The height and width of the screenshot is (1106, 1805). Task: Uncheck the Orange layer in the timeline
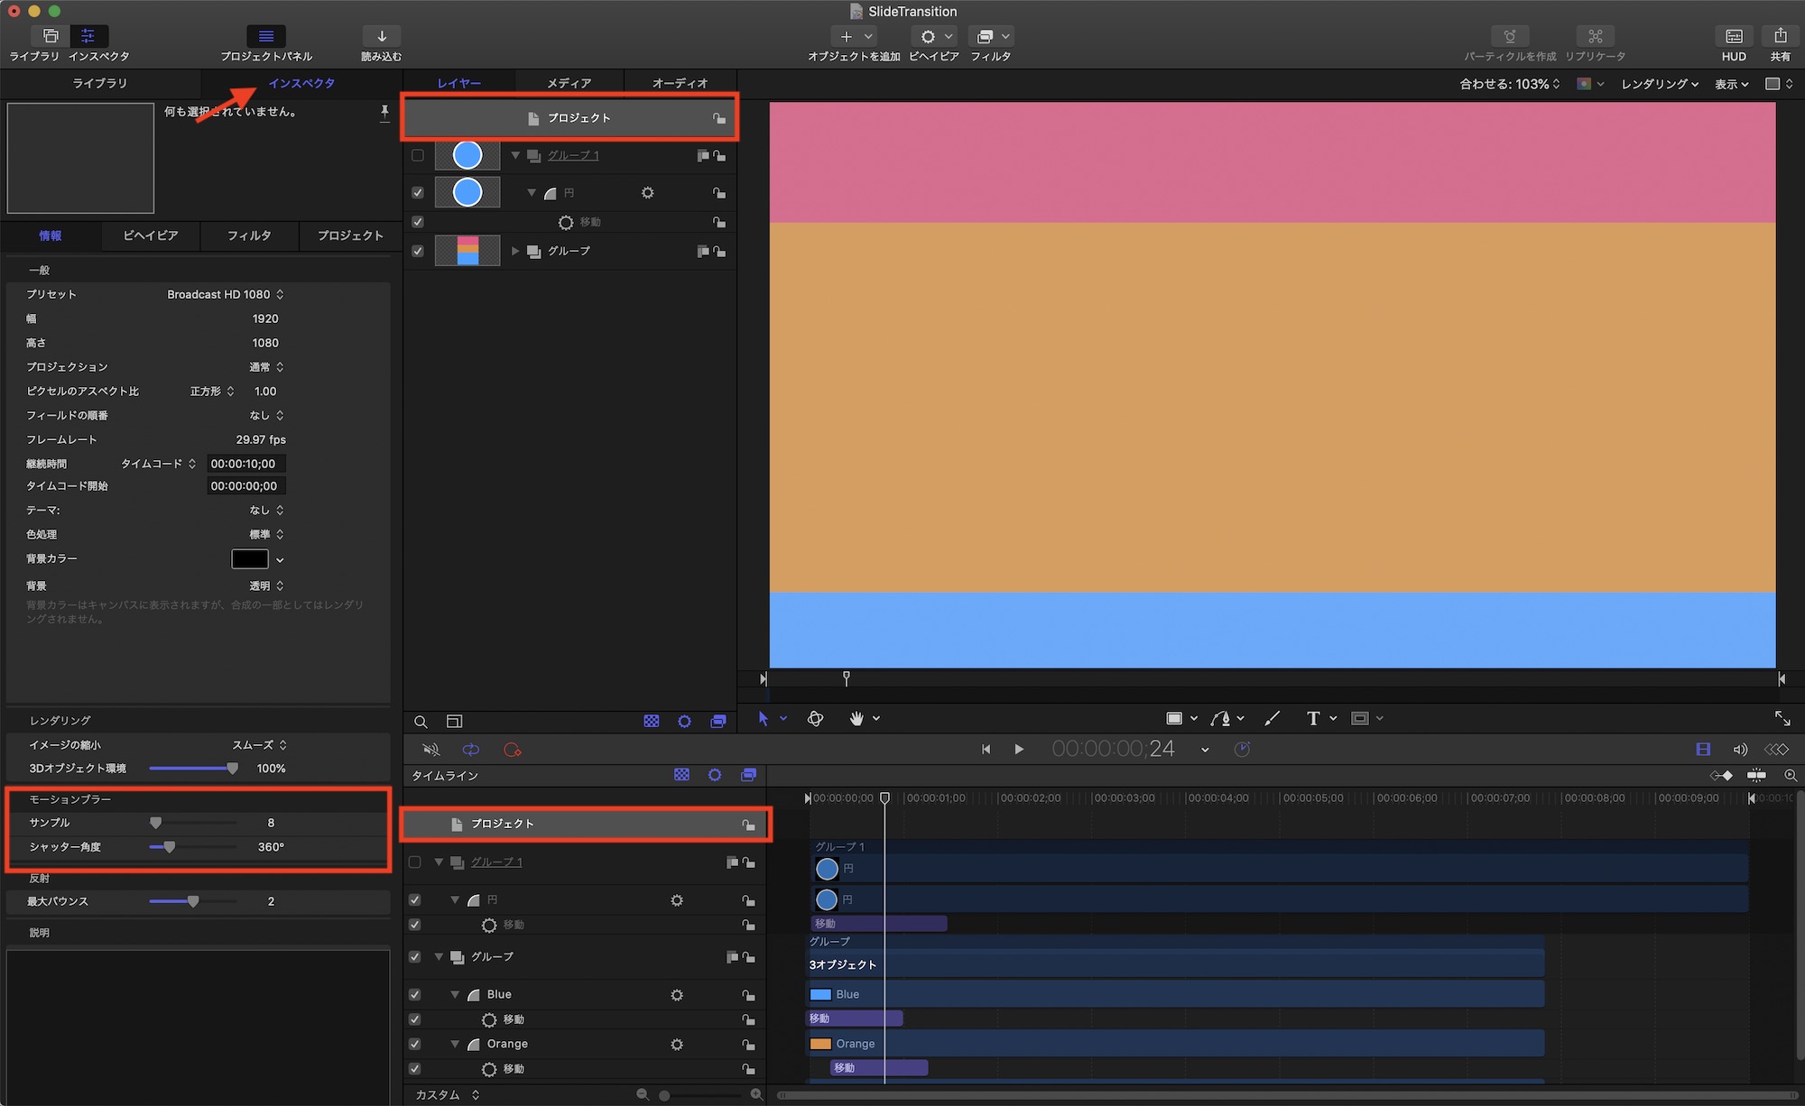[414, 1044]
